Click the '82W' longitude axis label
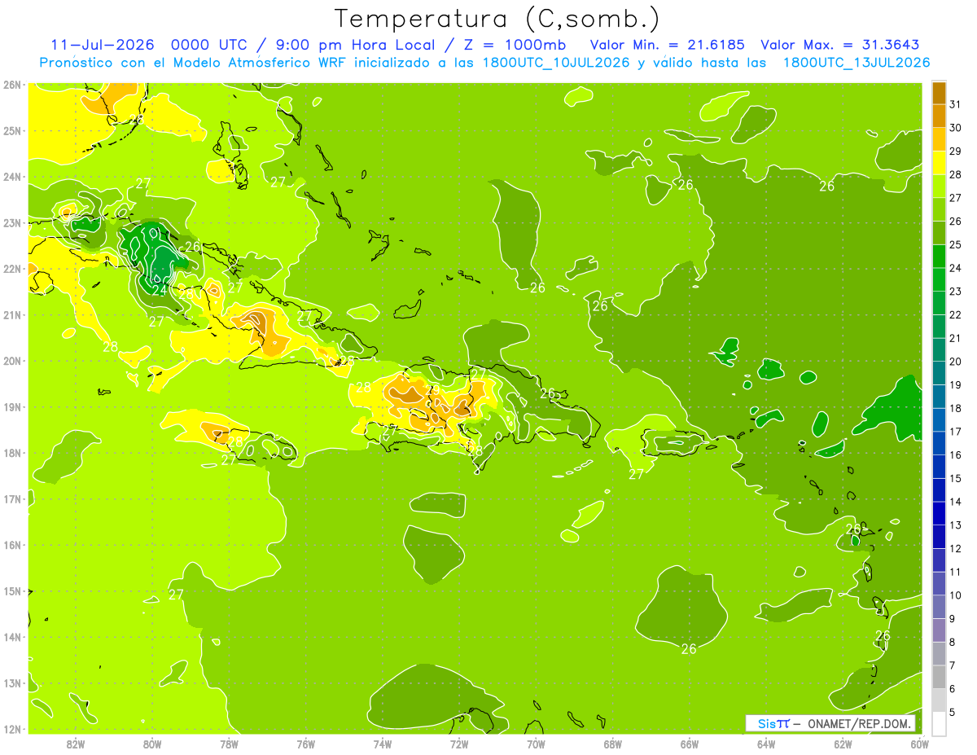The width and height of the screenshot is (977, 755). pos(76,744)
